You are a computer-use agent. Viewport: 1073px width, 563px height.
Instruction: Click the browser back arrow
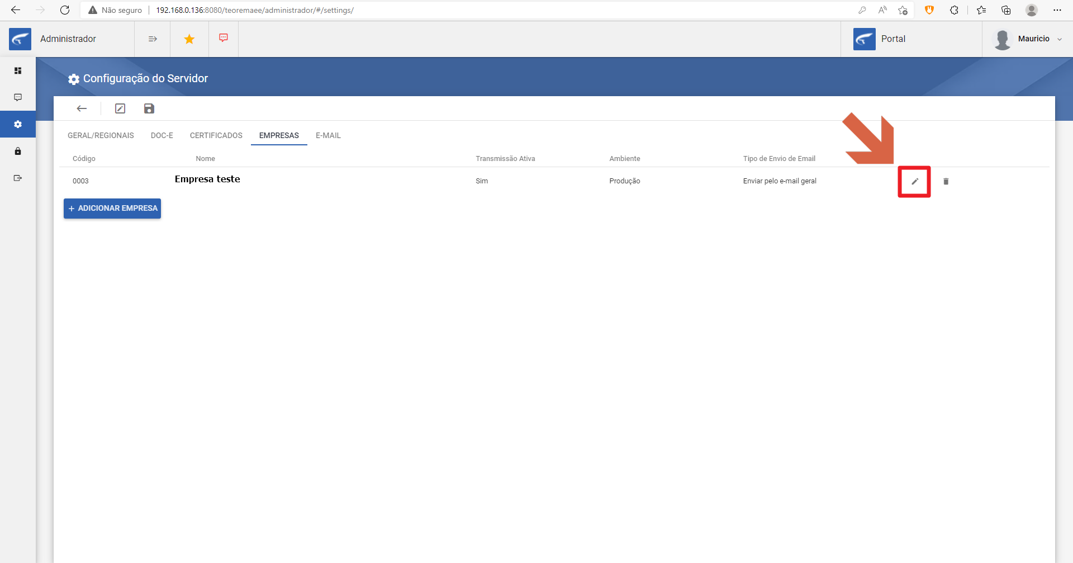[16, 10]
